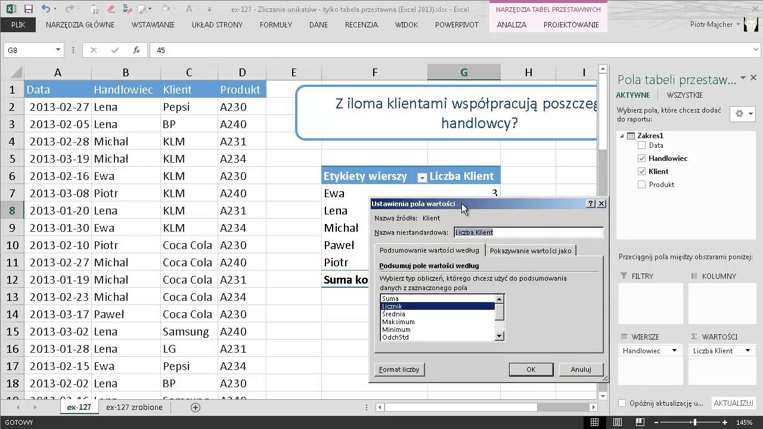Save the workbook with the floppy icon
The height and width of the screenshot is (429, 763).
pos(29,9)
